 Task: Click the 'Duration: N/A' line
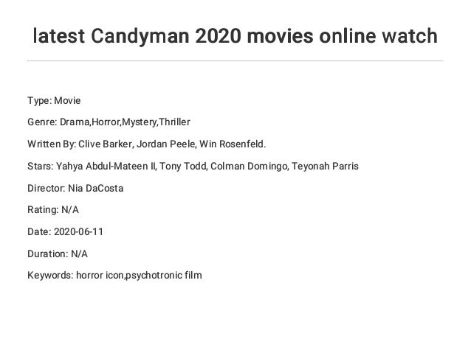[x=58, y=254]
